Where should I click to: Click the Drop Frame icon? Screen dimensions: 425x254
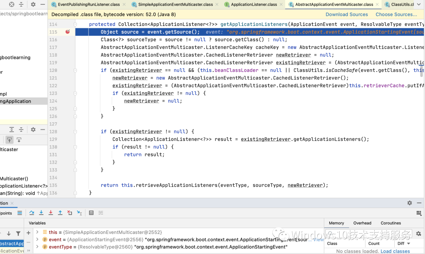tap(70, 213)
